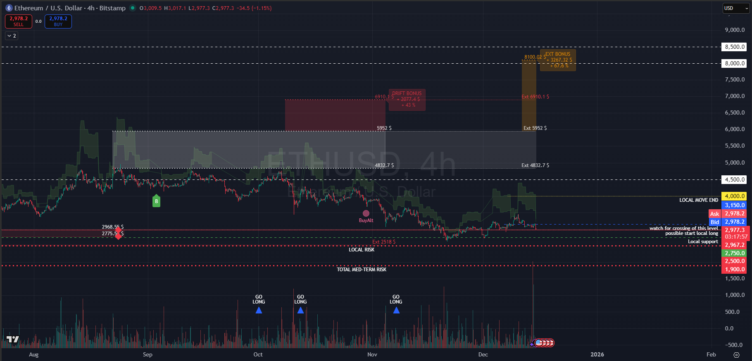Click the green 2,750.0 price level label
The width and height of the screenshot is (752, 361).
click(734, 253)
